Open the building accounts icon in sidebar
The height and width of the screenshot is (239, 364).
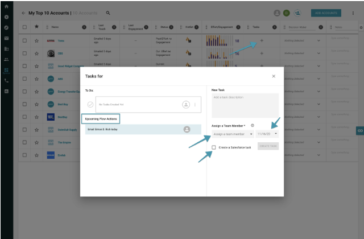(6, 48)
